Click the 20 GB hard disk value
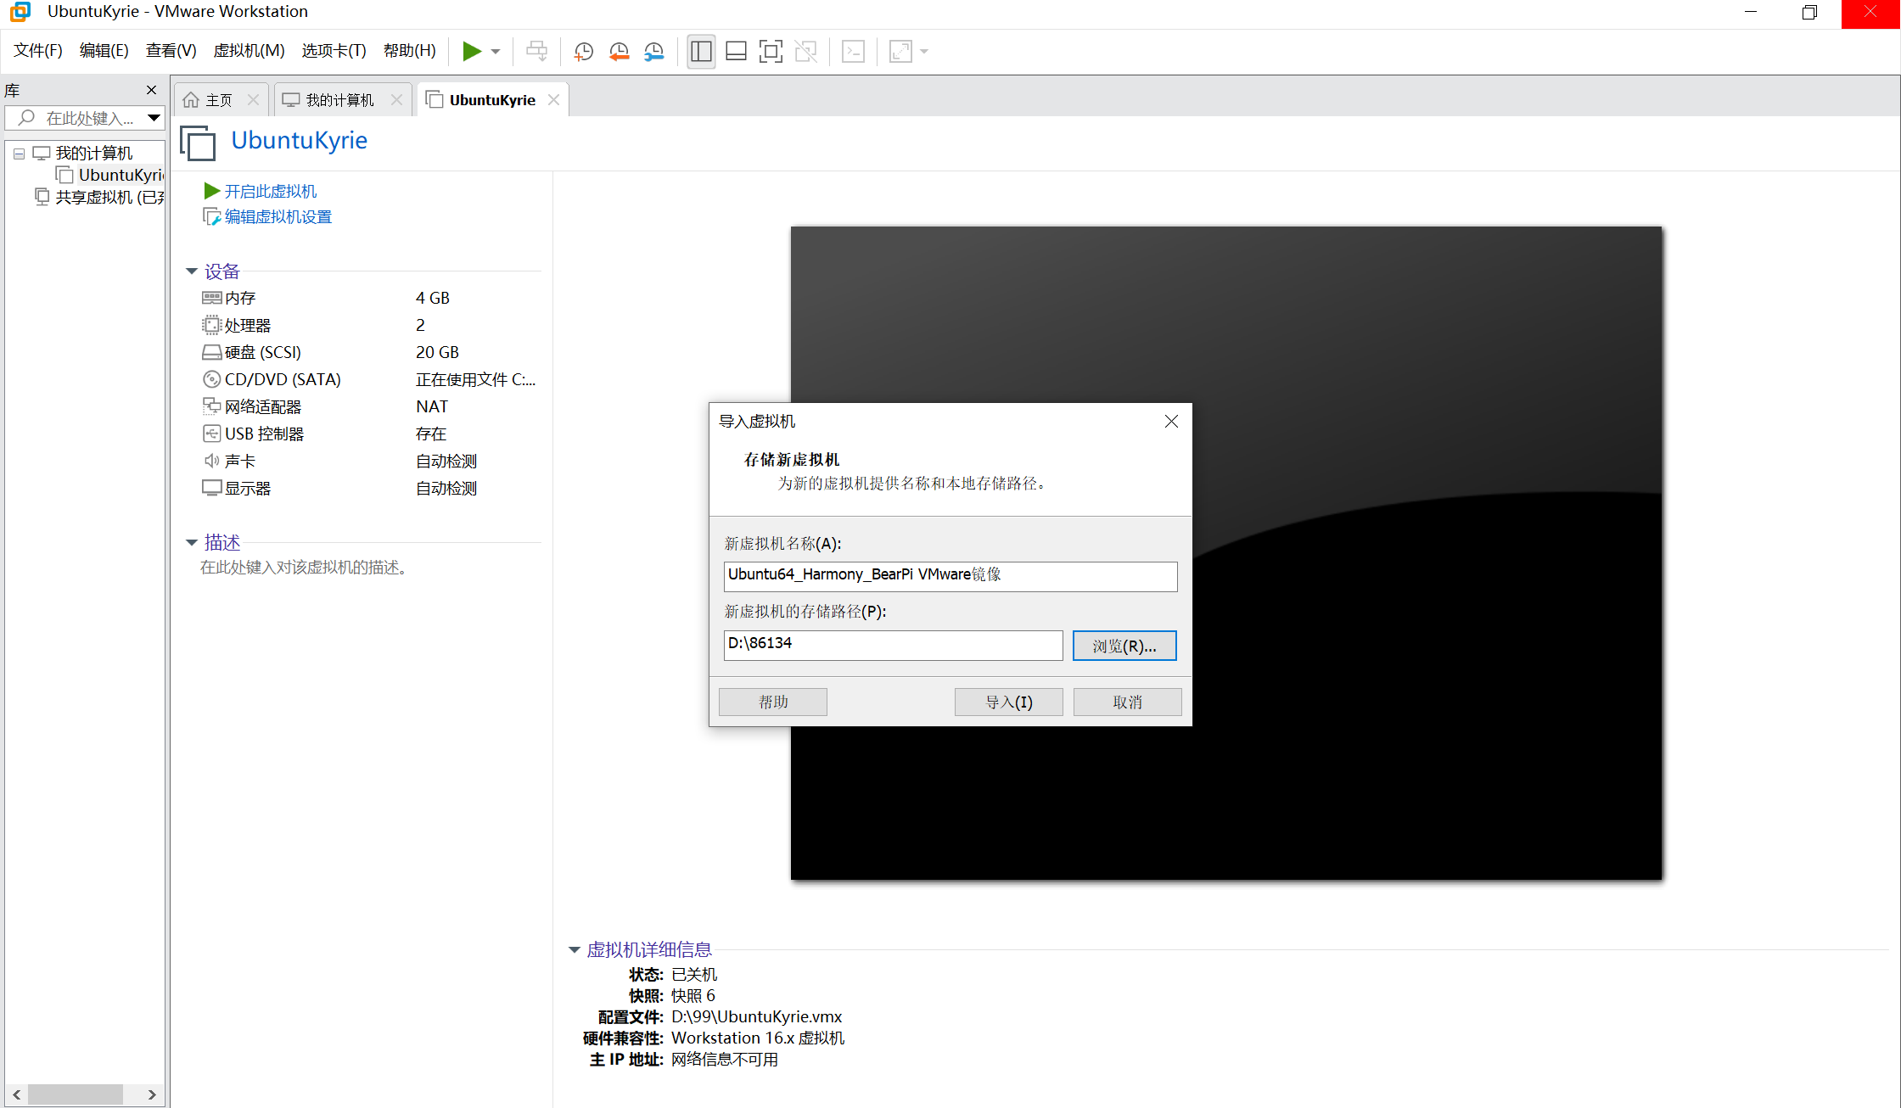Screen dimensions: 1901x1108 pyautogui.click(x=437, y=352)
